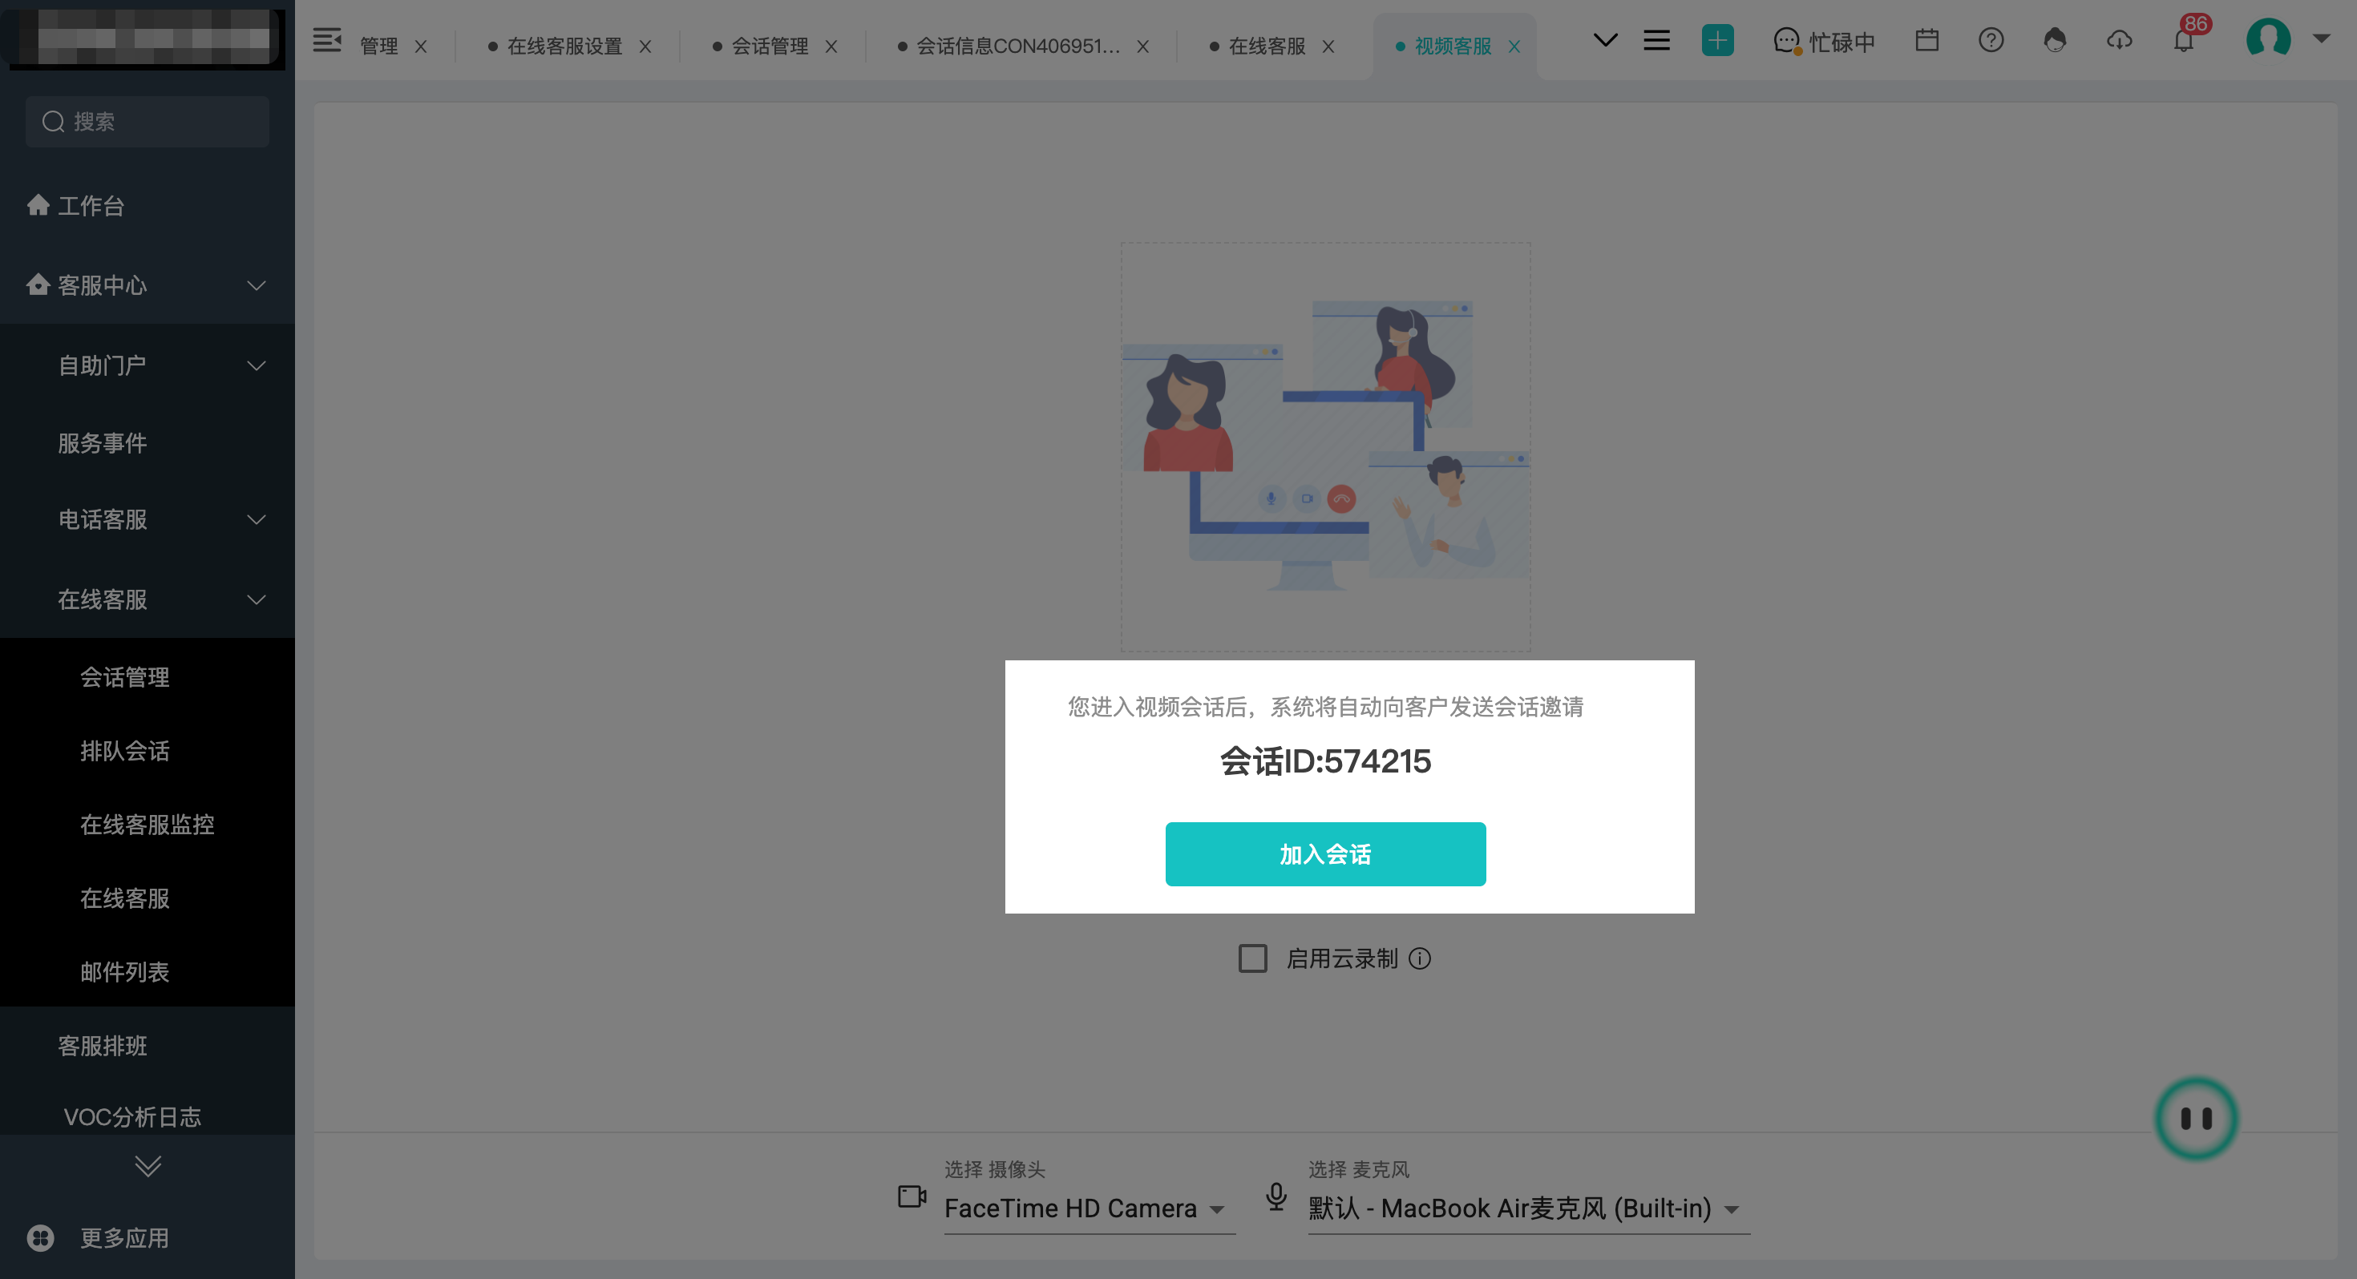Close the 视频客服 tab

click(x=1514, y=46)
